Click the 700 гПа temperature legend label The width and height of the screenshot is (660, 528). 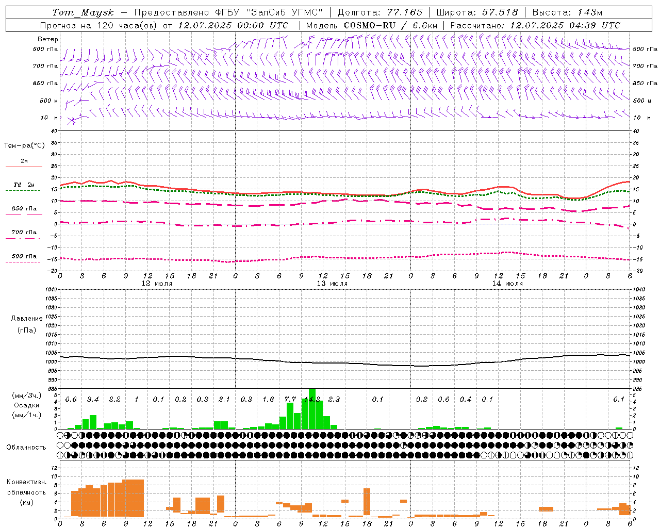coord(24,233)
